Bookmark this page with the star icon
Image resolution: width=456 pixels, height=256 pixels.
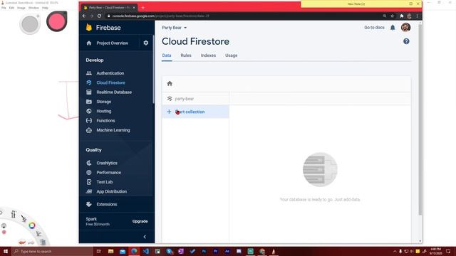[x=393, y=16]
